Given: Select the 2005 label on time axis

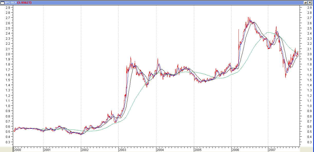Looking at the screenshot, I should click(x=198, y=150).
